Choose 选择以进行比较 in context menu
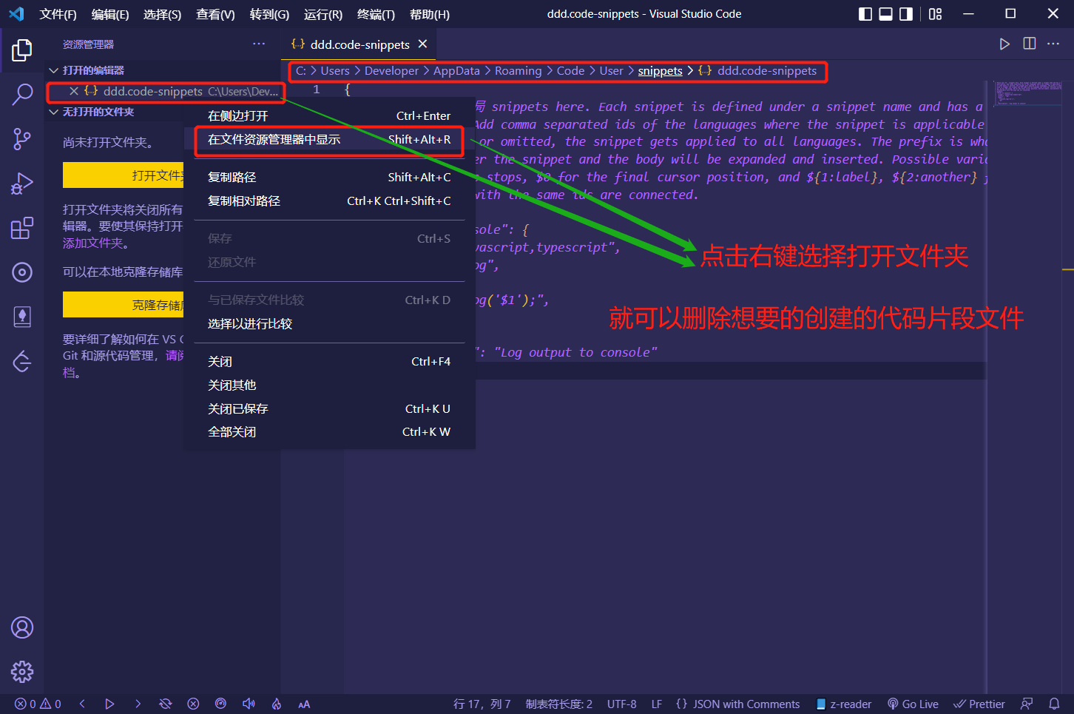 click(x=329, y=324)
